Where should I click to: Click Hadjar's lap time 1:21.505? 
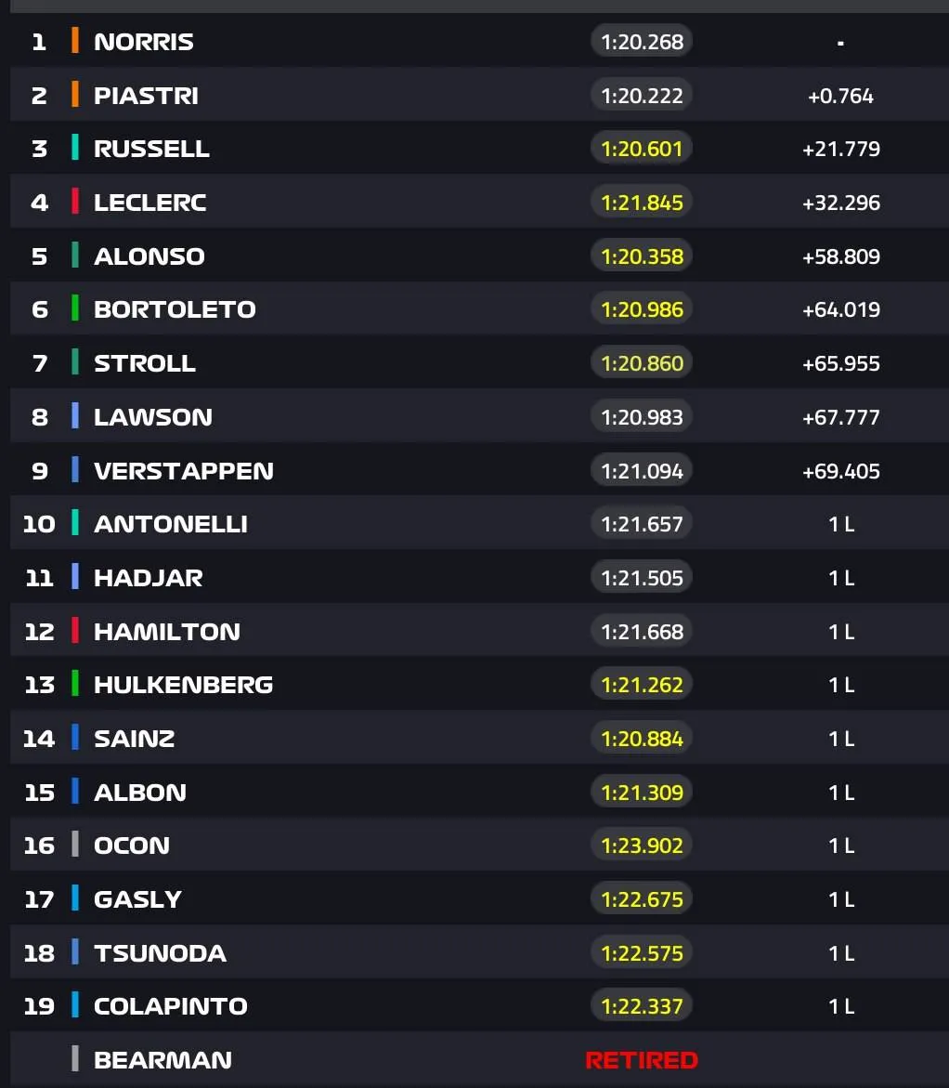(642, 577)
